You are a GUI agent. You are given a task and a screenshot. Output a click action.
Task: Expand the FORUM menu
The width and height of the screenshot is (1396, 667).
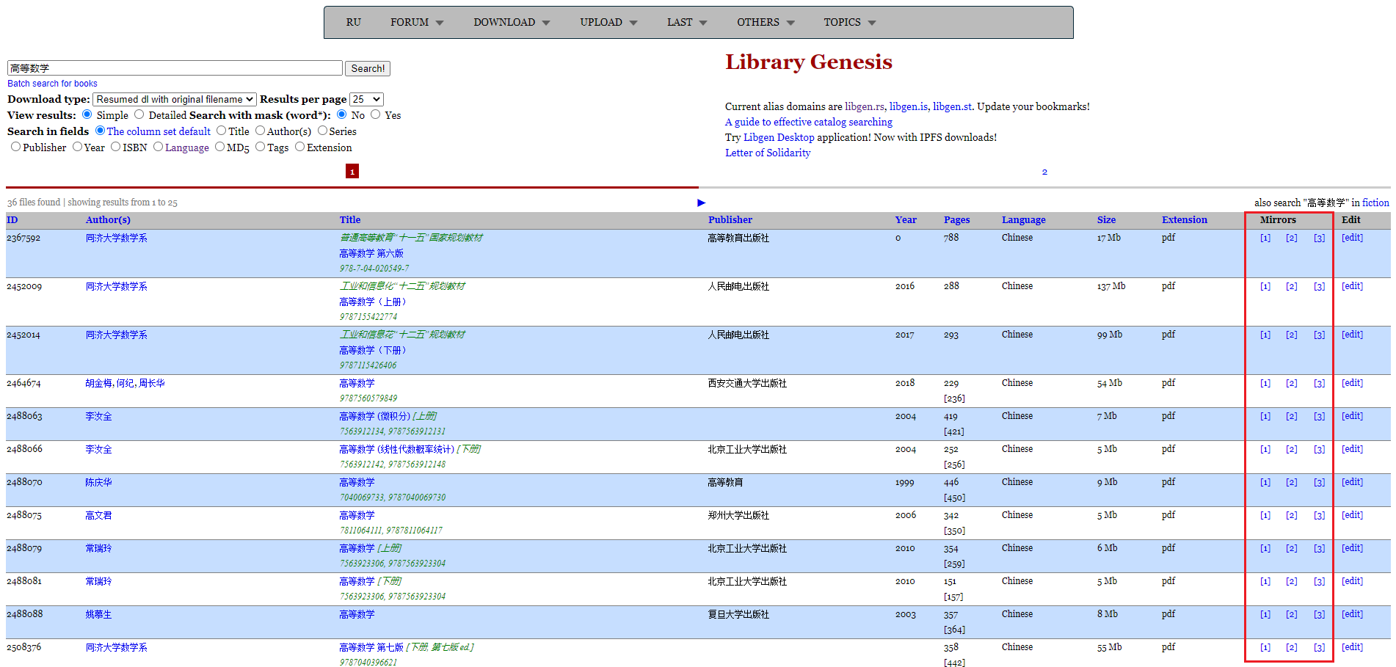point(417,22)
